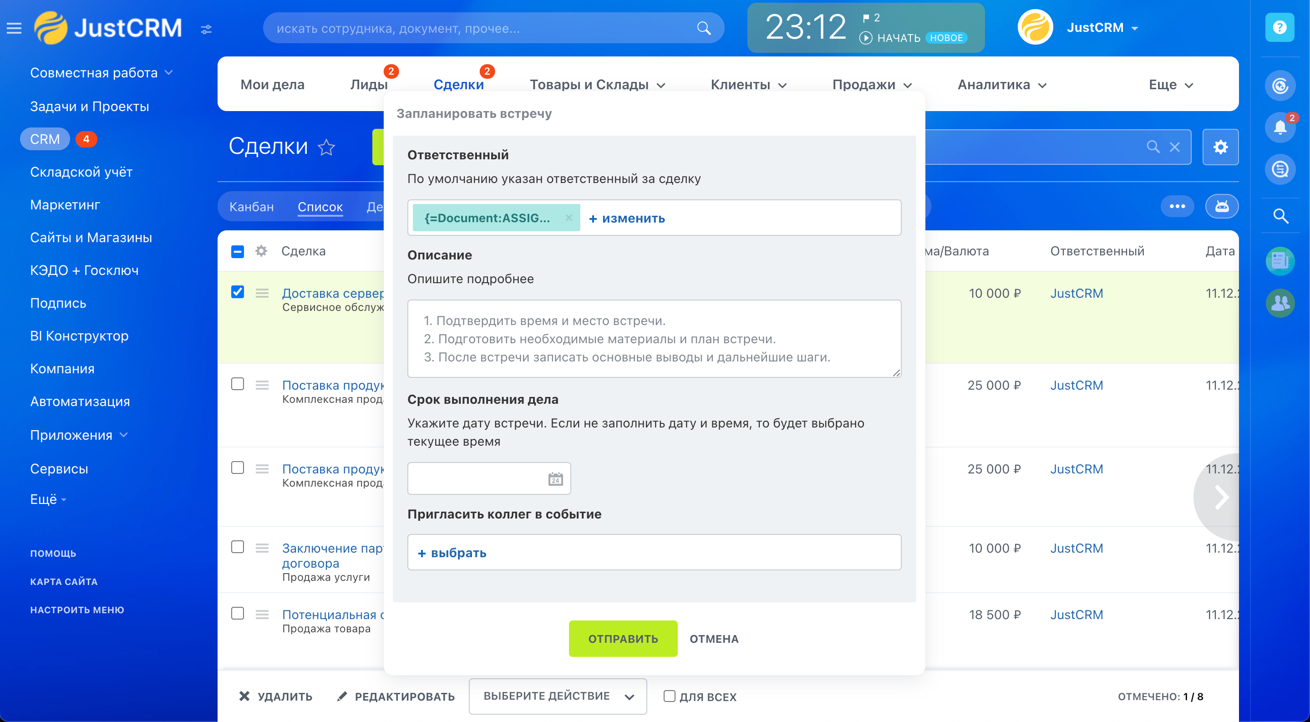Enable the ДЛЯ ВСЕХ checkbox

pos(669,696)
